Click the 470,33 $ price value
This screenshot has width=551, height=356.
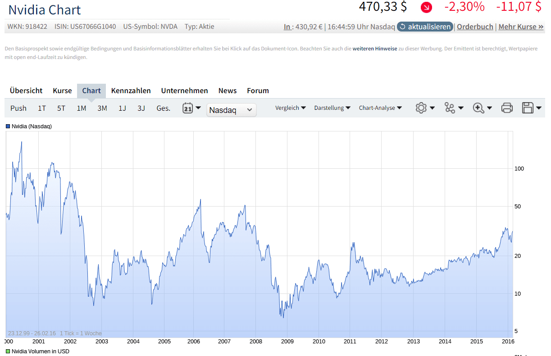click(383, 7)
